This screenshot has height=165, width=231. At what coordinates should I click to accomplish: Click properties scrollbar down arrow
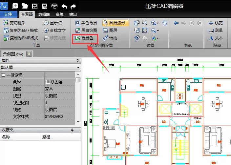click(x=78, y=122)
